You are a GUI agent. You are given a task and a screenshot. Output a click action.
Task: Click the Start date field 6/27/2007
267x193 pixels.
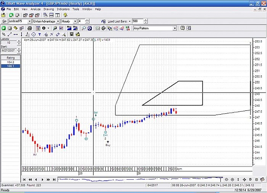[x=9, y=50]
